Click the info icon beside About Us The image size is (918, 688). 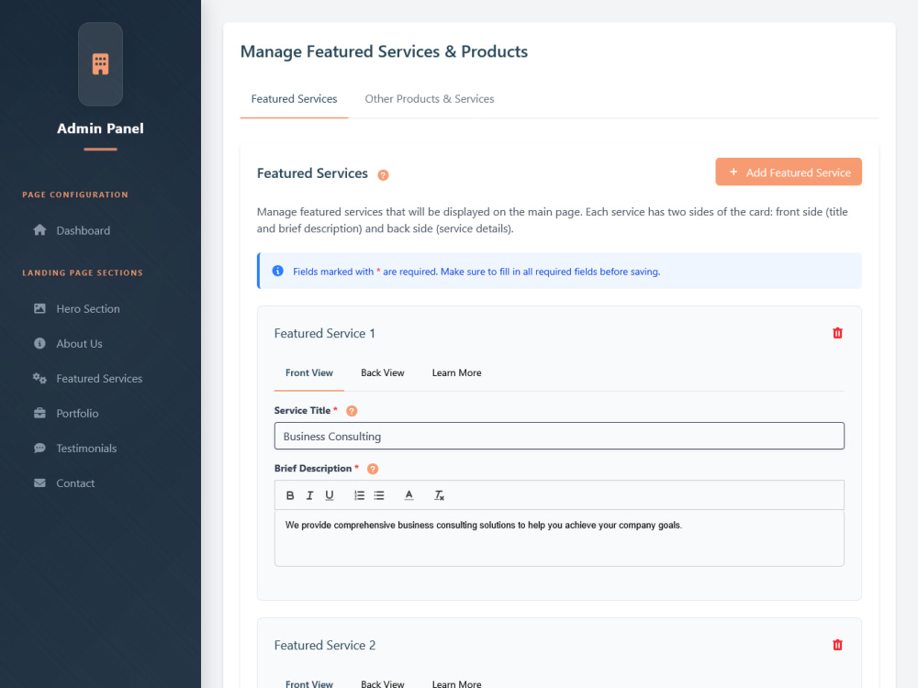39,343
